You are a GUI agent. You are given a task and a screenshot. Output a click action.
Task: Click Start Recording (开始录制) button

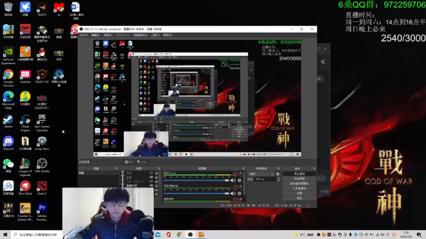click(299, 179)
